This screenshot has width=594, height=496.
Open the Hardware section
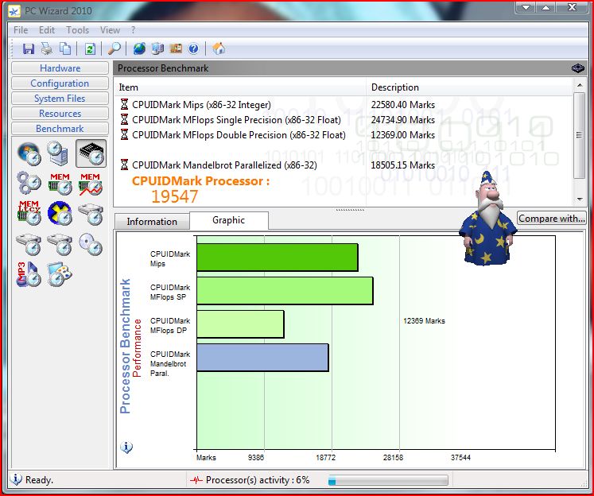click(60, 68)
